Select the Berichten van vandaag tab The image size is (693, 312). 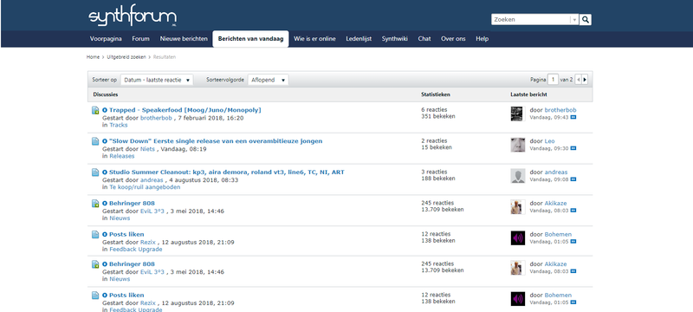pyautogui.click(x=250, y=39)
